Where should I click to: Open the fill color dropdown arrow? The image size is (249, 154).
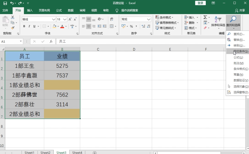click(58, 26)
